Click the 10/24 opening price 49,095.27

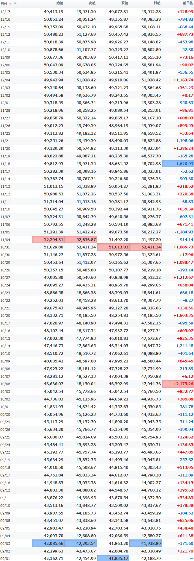point(53,285)
